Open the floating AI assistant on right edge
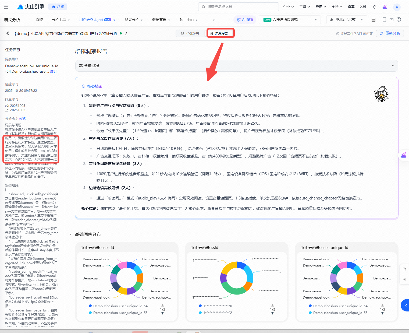The height and width of the screenshot is (333, 409). pyautogui.click(x=404, y=155)
